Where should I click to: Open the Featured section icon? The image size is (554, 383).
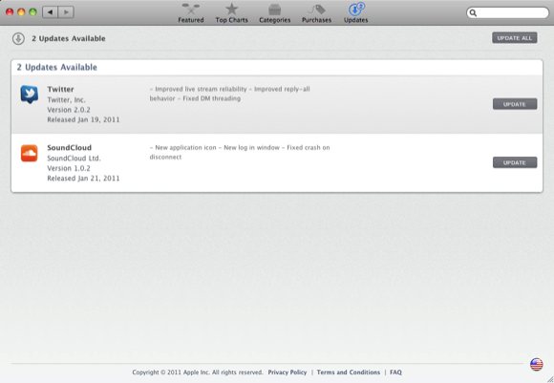point(191,10)
